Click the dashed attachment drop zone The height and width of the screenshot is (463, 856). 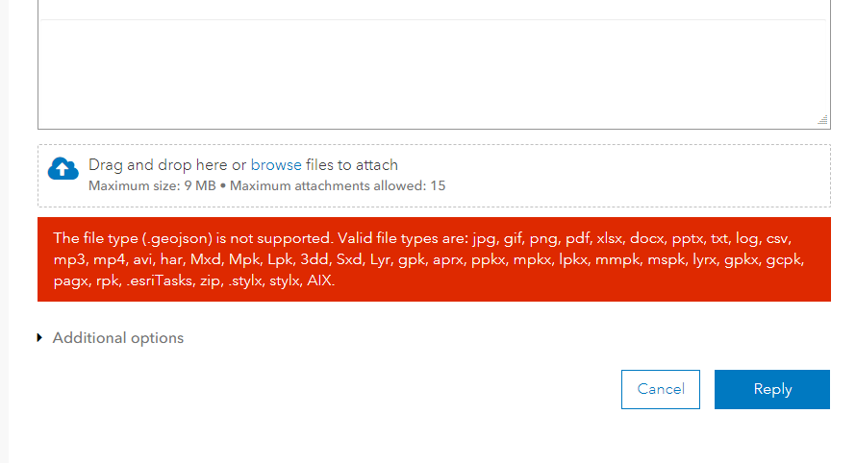pyautogui.click(x=625, y=176)
